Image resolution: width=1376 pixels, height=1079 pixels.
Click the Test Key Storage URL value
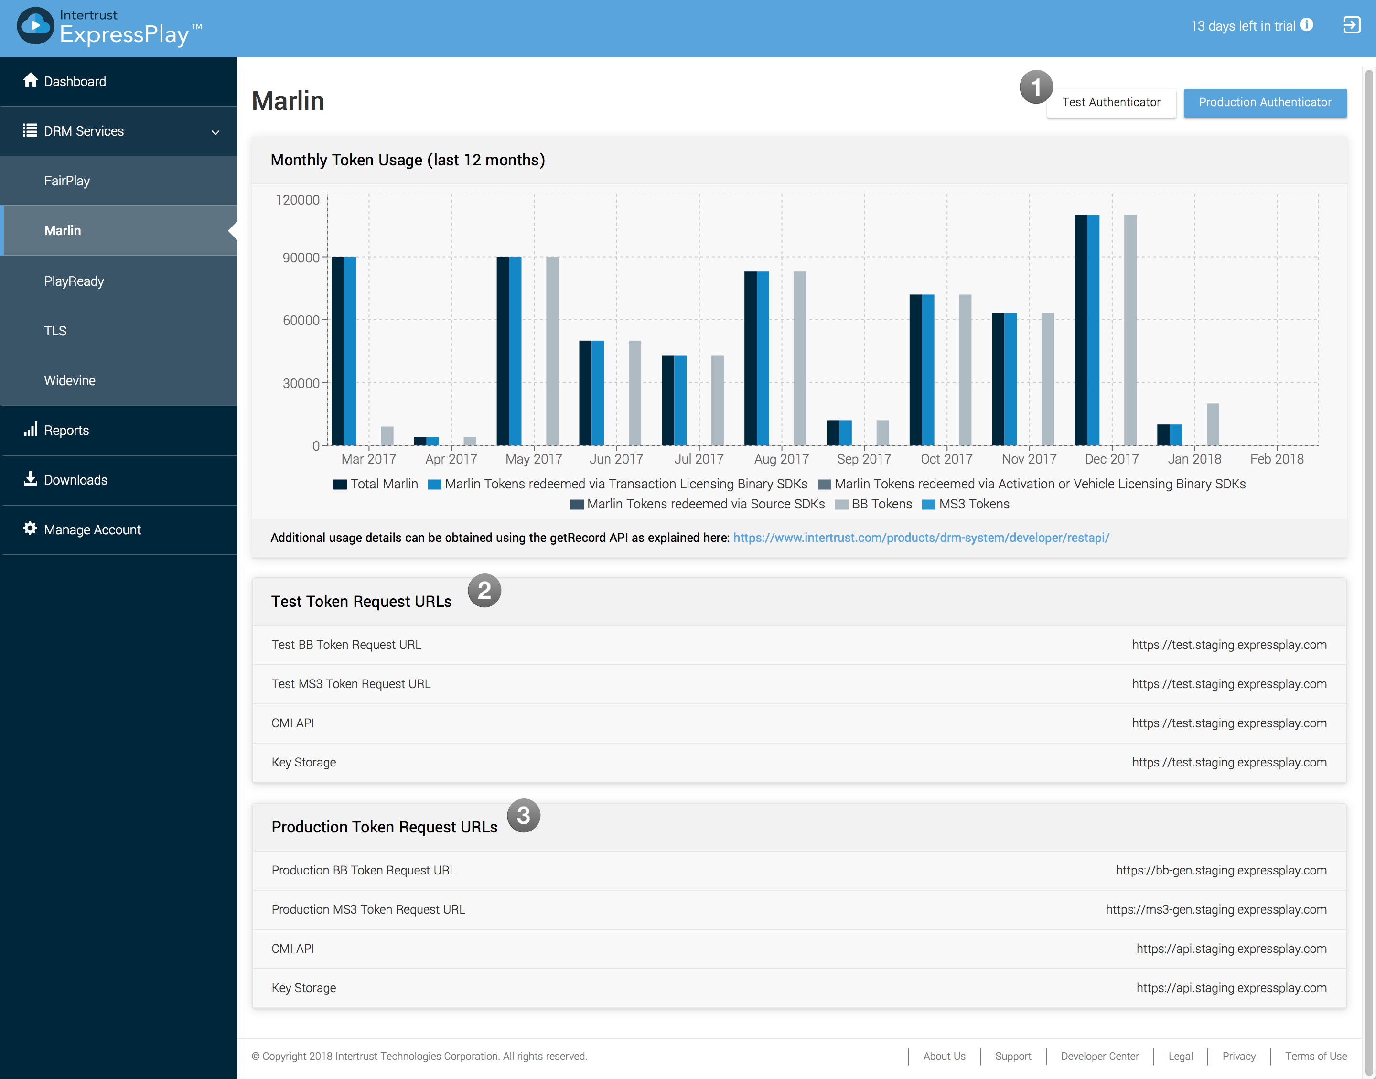(1229, 763)
